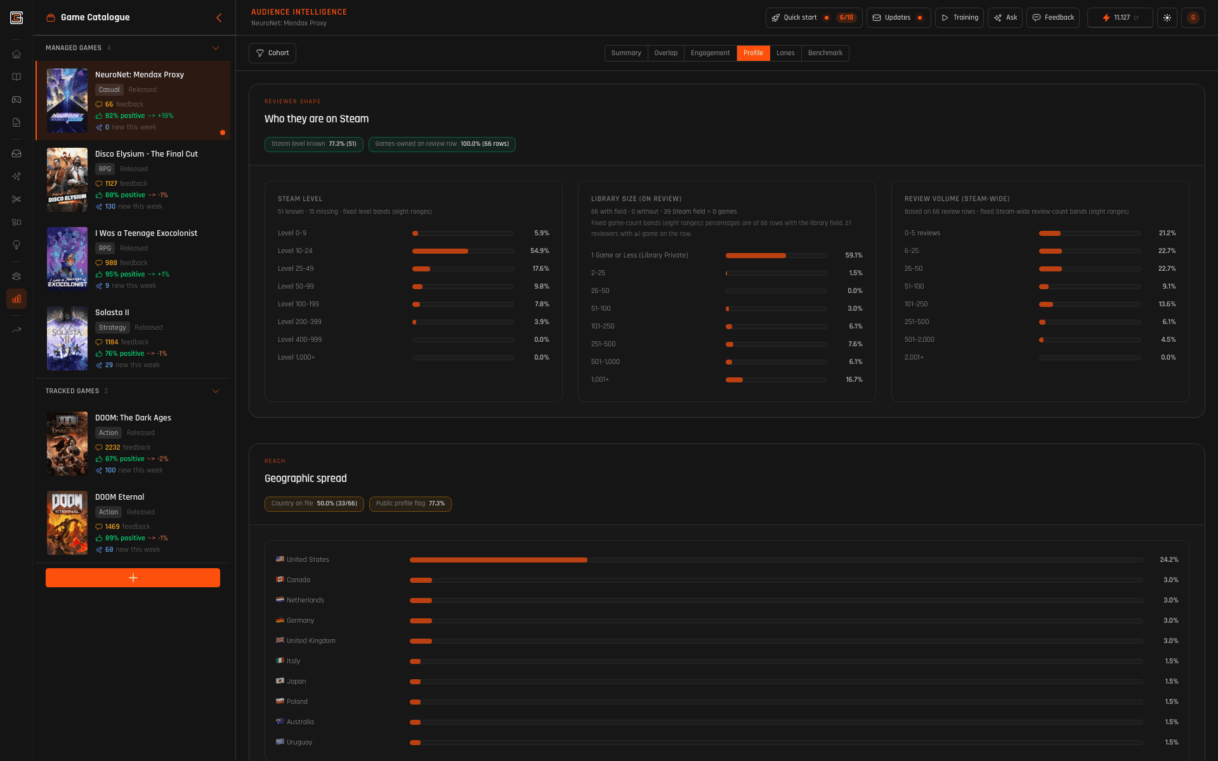Open the Feedback button
Screen dimensions: 1218x761
[1053, 18]
